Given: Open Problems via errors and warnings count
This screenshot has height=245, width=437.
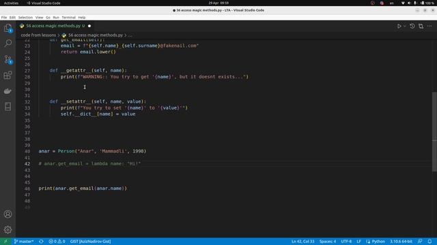Looking at the screenshot, I should pyautogui.click(x=57, y=242).
